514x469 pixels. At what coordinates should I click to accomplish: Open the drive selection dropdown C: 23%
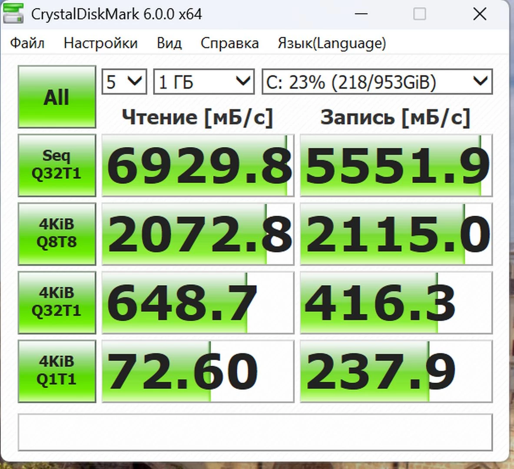click(377, 82)
